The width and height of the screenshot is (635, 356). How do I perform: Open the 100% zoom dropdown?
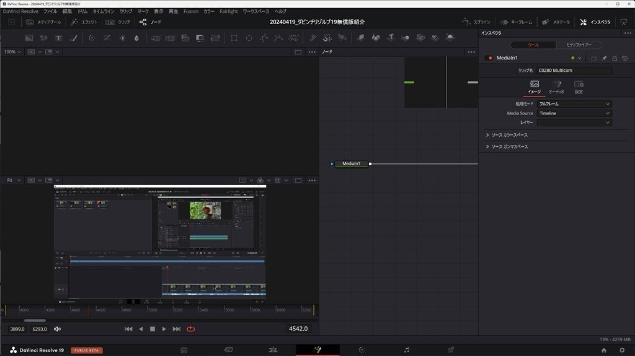tap(12, 52)
